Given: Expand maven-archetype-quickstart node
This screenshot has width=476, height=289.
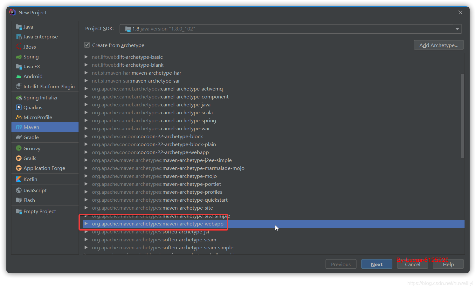Looking at the screenshot, I should (x=86, y=200).
